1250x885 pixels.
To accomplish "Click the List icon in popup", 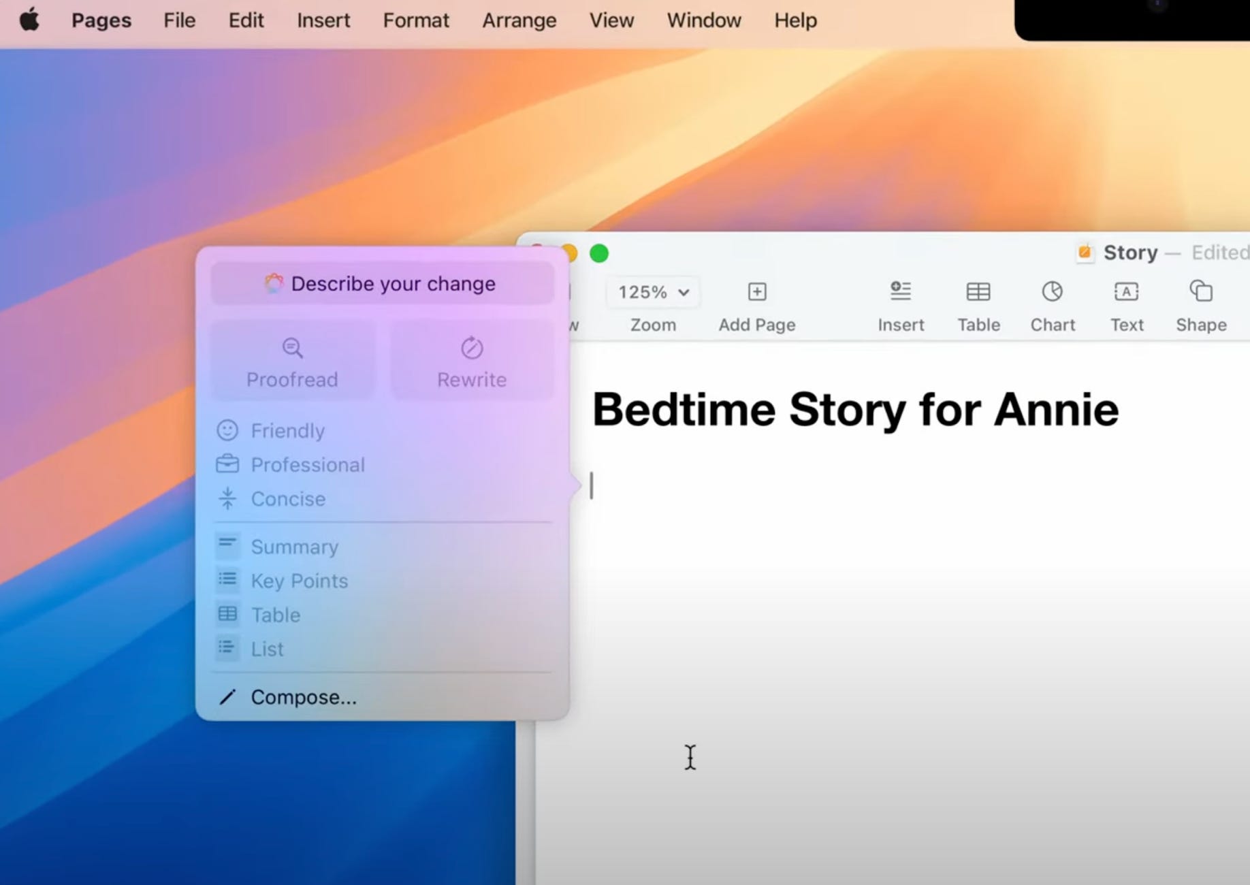I will tap(227, 647).
